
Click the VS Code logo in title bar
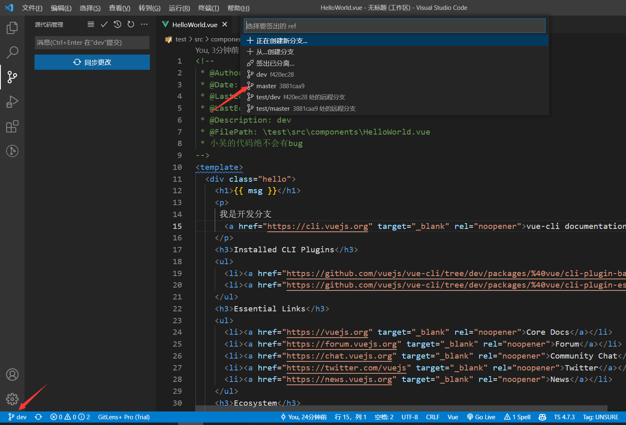(x=9, y=8)
